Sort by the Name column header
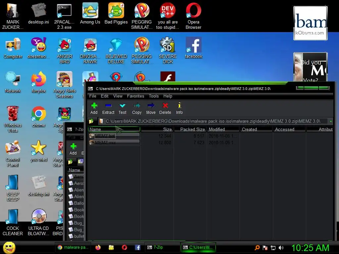The width and height of the screenshot is (339, 254). (x=114, y=129)
